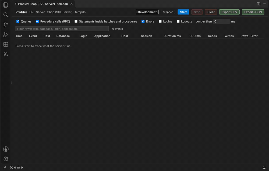
Task: Open the Manage gear icon
Action: [x=6, y=159]
